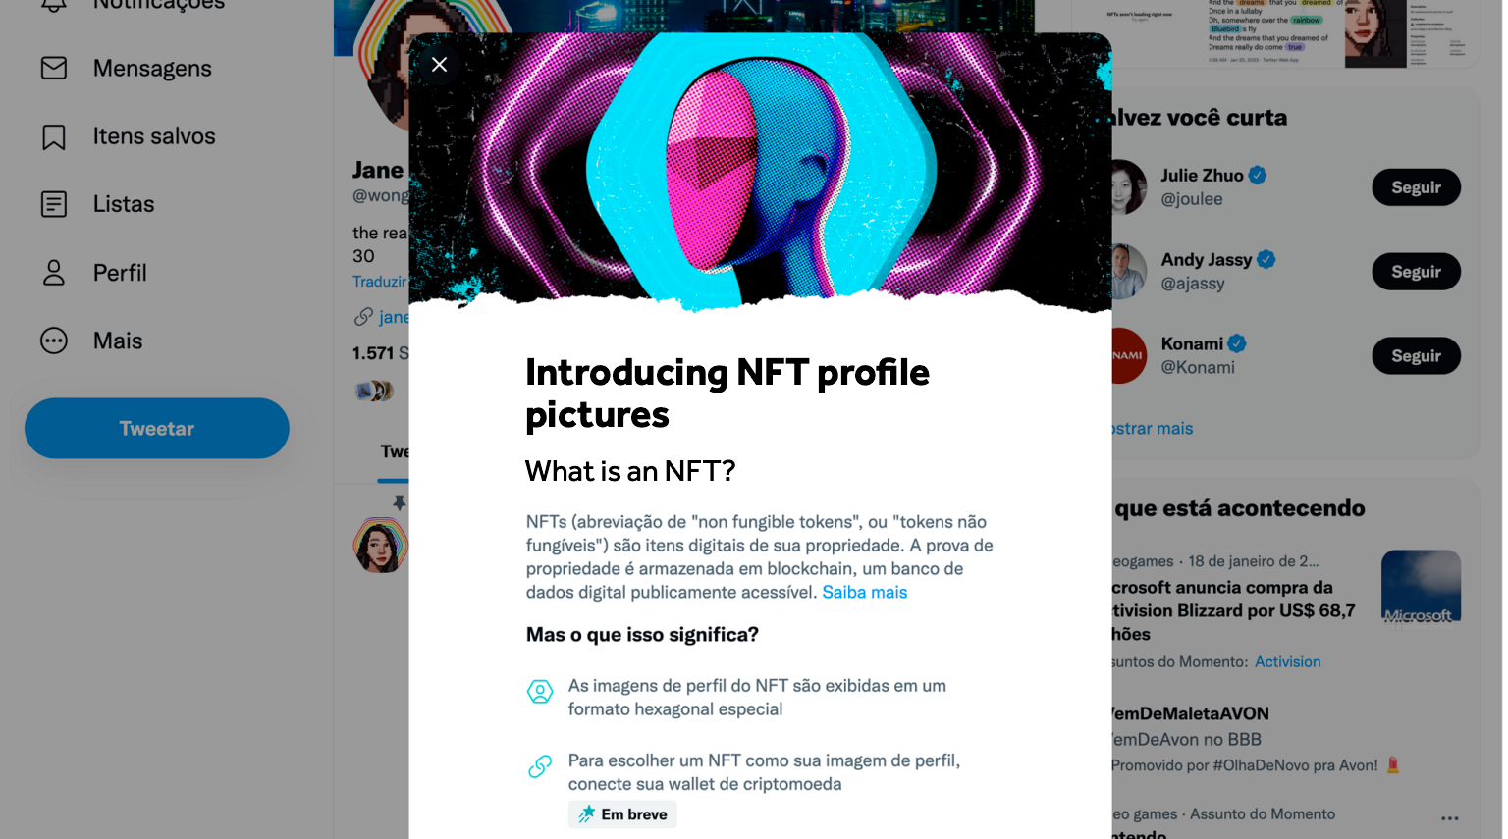Select the Mensagens menu item
Image resolution: width=1508 pixels, height=839 pixels.
[x=152, y=68]
